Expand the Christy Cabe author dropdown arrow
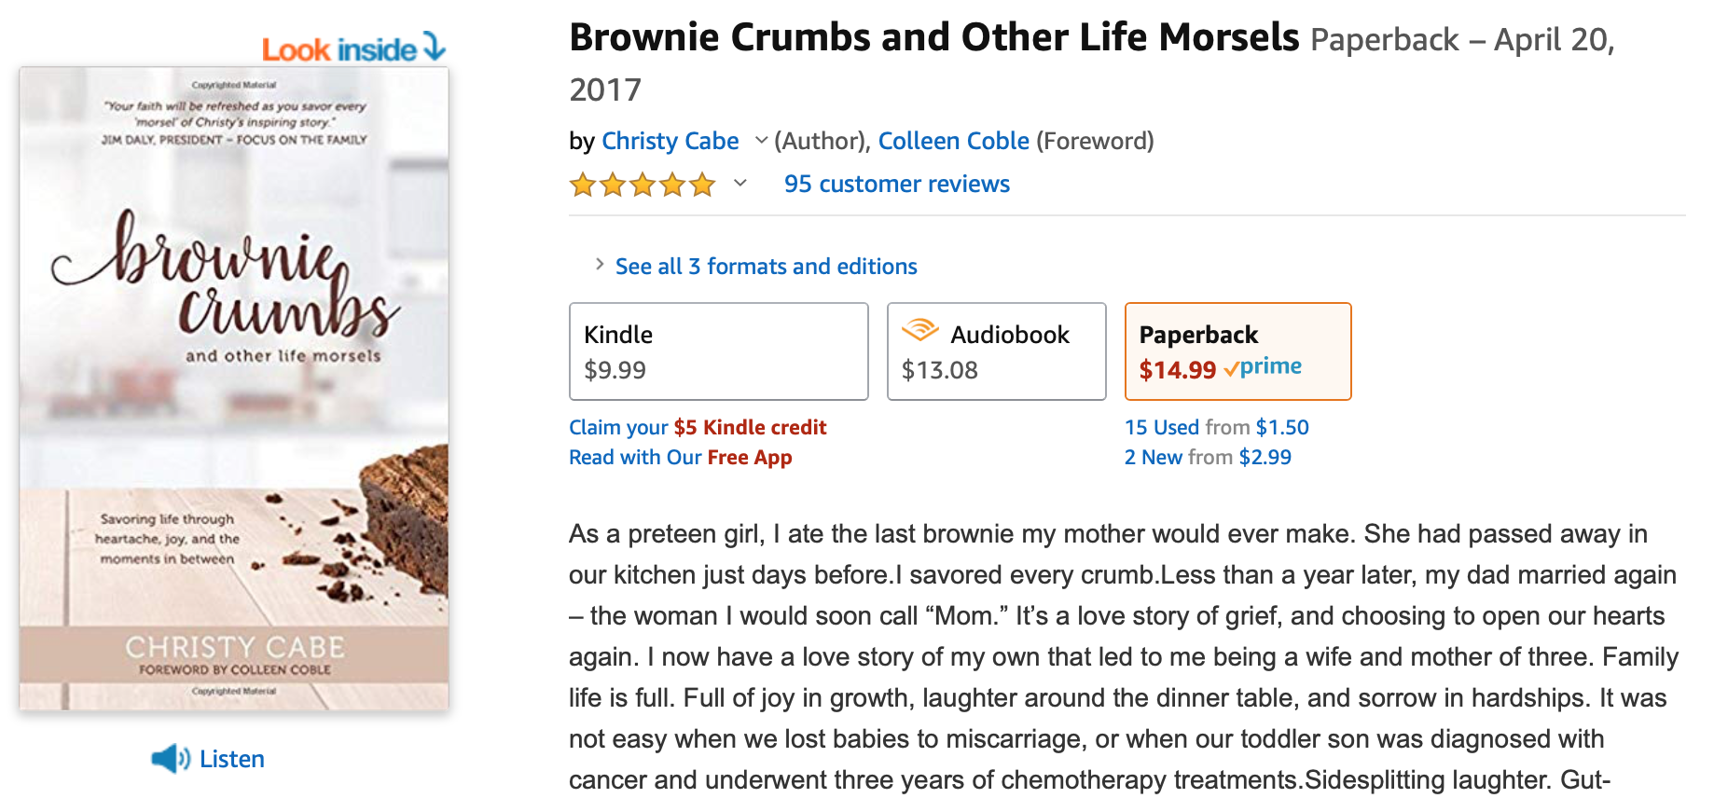Image resolution: width=1714 pixels, height=798 pixels. pyautogui.click(x=761, y=141)
